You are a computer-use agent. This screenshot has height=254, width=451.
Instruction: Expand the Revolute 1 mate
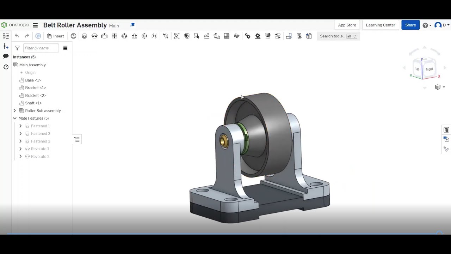pos(20,149)
